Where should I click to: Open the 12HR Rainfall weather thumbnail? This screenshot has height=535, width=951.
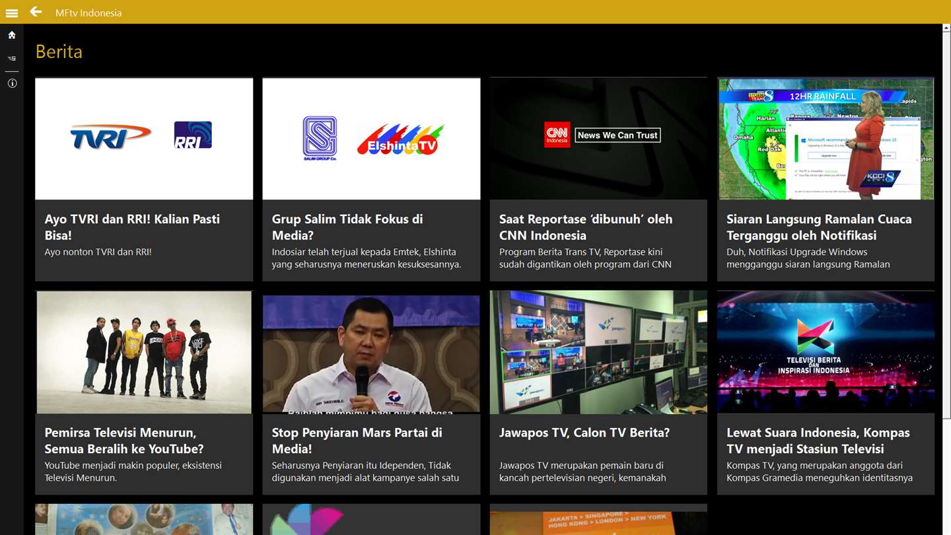click(826, 139)
